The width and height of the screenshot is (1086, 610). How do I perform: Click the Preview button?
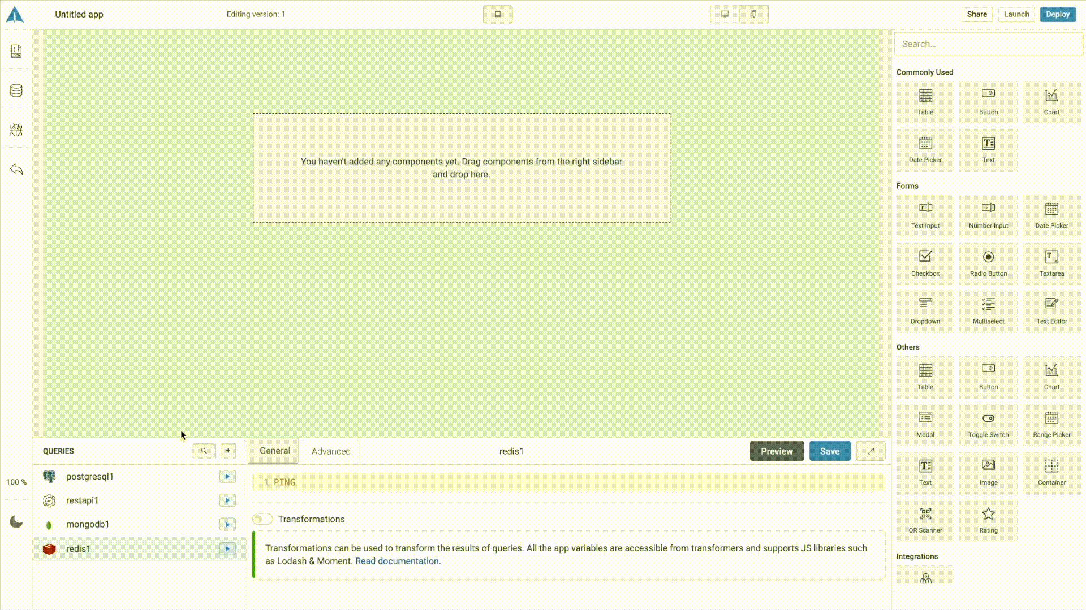click(777, 451)
